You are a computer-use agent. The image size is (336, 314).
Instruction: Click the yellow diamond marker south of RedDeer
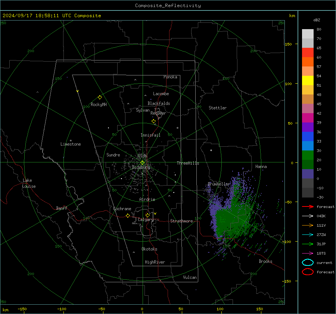point(154,121)
